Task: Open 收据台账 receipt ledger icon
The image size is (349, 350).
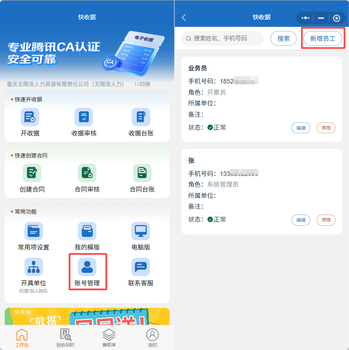Action: [141, 117]
